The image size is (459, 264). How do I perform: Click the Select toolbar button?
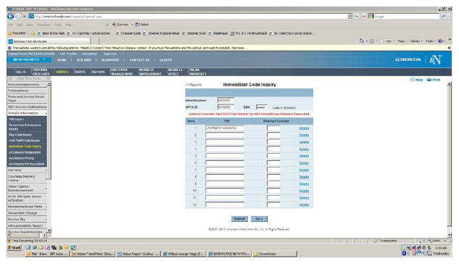point(142,25)
